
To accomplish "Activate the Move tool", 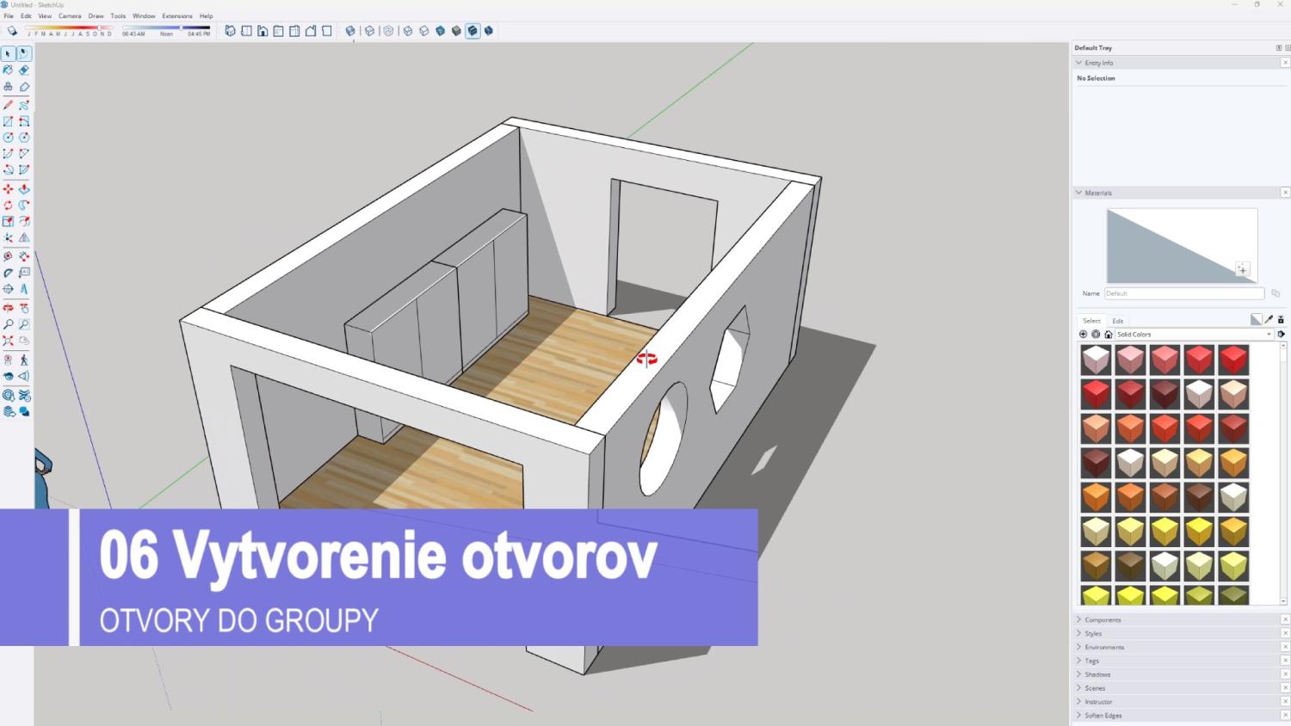I will pos(8,188).
